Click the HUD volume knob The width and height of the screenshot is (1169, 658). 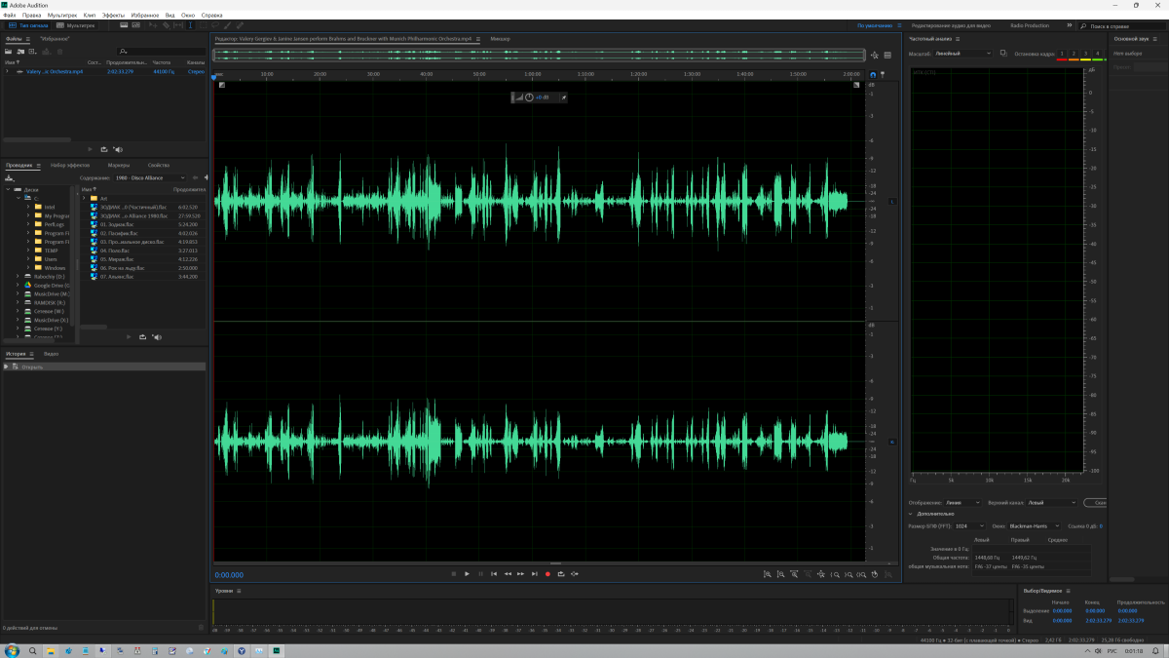(x=529, y=97)
